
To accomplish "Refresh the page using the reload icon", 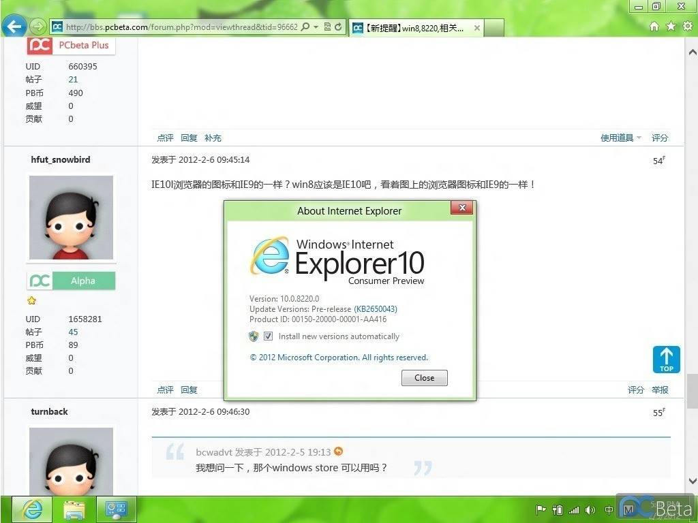I will pyautogui.click(x=338, y=27).
